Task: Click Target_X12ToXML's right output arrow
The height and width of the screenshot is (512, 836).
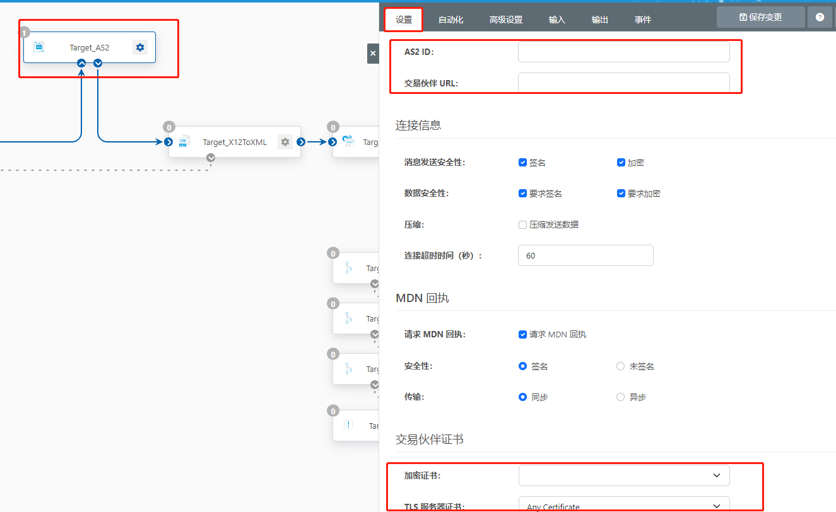Action: [301, 142]
